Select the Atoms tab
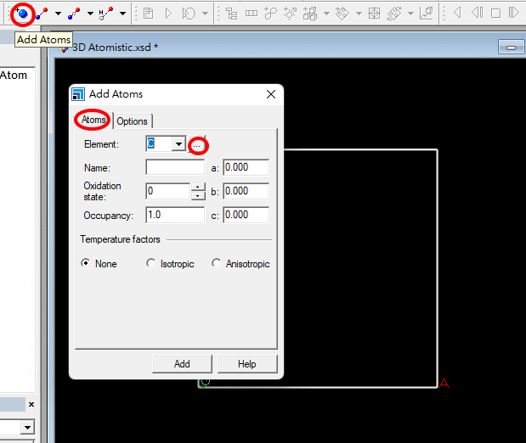The image size is (526, 443). pos(94,121)
